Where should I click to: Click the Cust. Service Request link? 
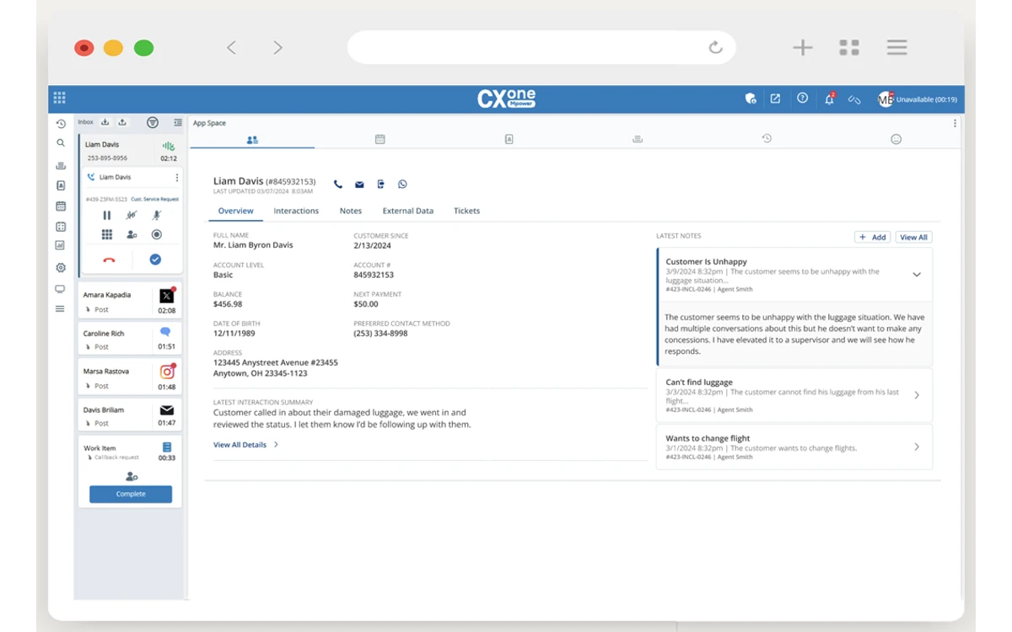coord(154,199)
